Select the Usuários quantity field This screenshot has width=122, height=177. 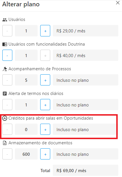tap(26, 31)
